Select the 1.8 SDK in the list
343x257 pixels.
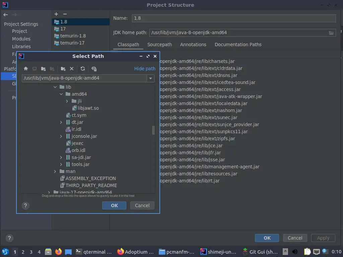[x=81, y=22]
